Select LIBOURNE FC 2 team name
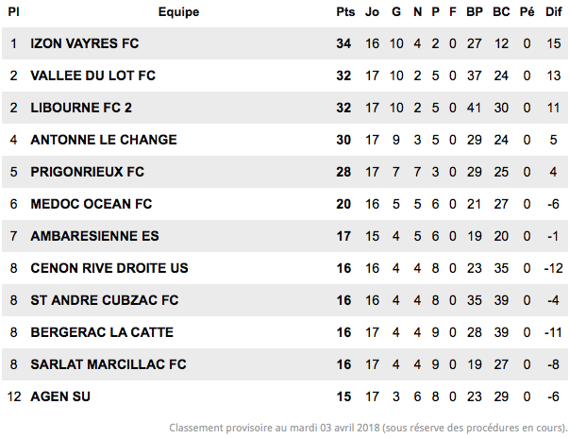This screenshot has height=438, width=569. (81, 108)
